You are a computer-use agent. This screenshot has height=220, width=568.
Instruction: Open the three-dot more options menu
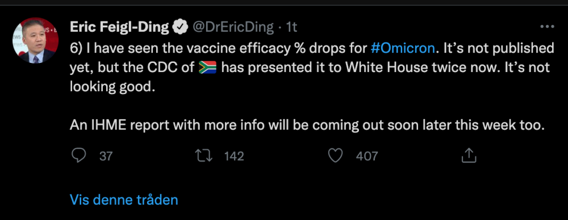pyautogui.click(x=547, y=27)
